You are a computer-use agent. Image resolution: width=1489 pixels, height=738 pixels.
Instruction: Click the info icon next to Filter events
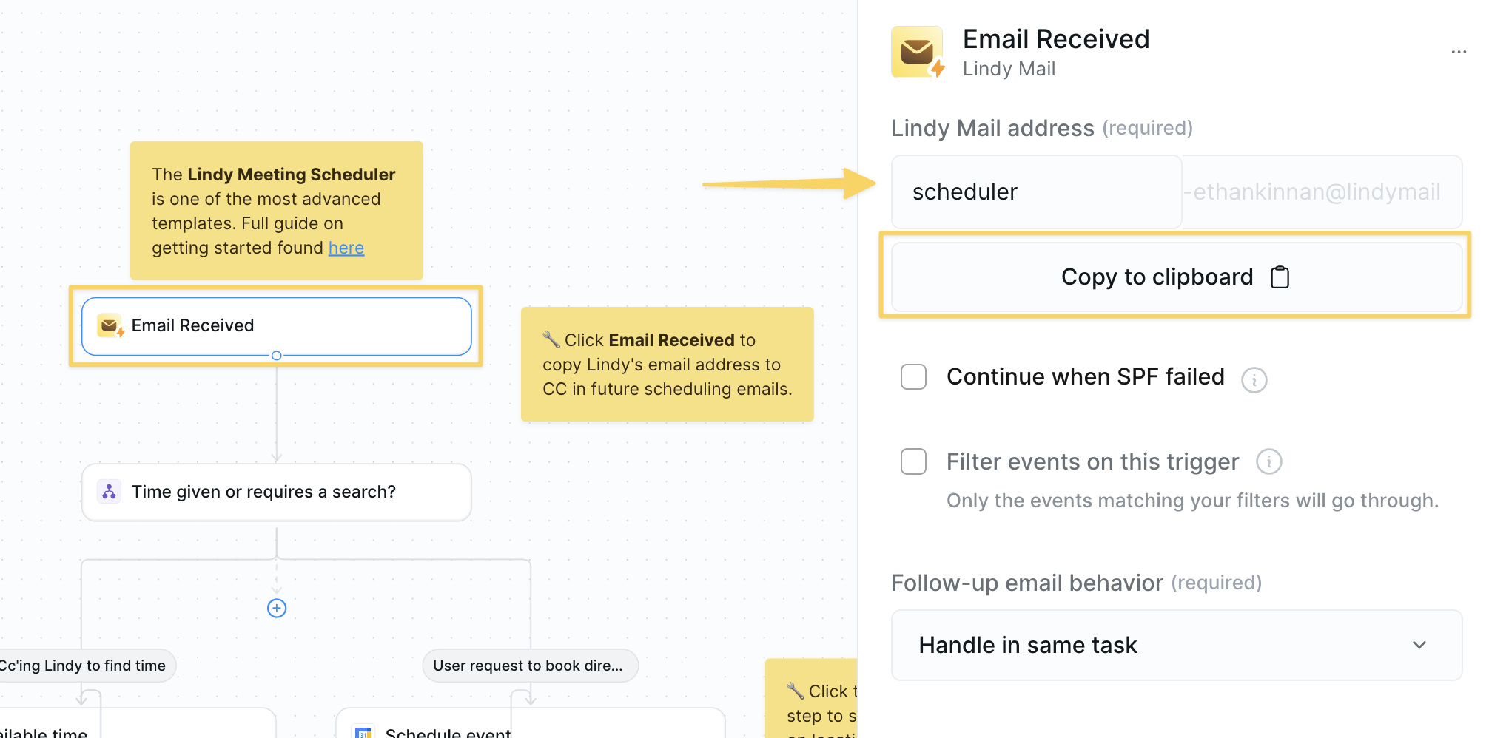pos(1269,461)
